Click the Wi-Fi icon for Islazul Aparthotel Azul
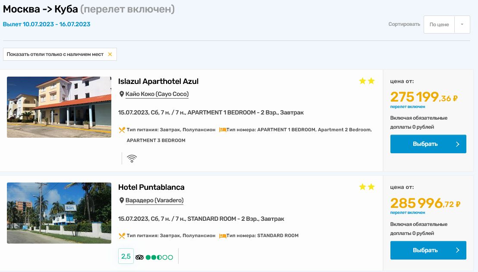The width and height of the screenshot is (478, 272). coord(132,158)
